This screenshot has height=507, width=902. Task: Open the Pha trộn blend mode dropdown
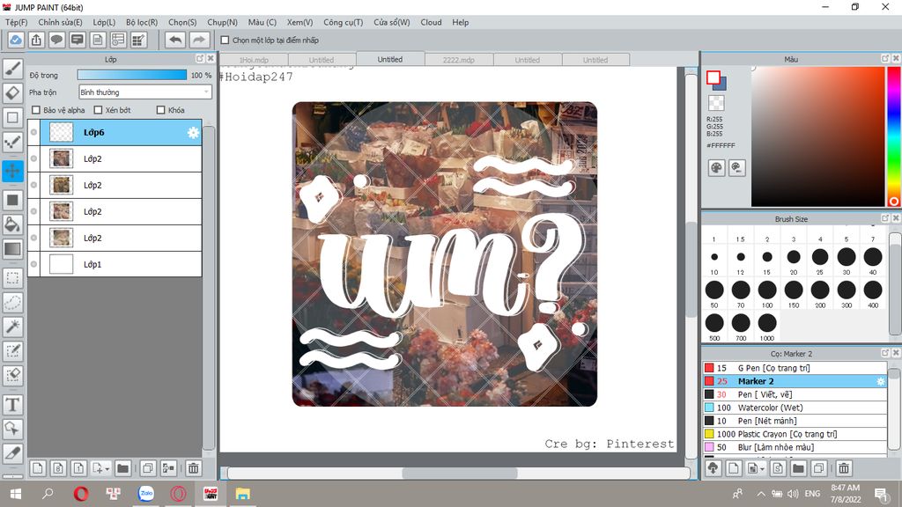[145, 92]
